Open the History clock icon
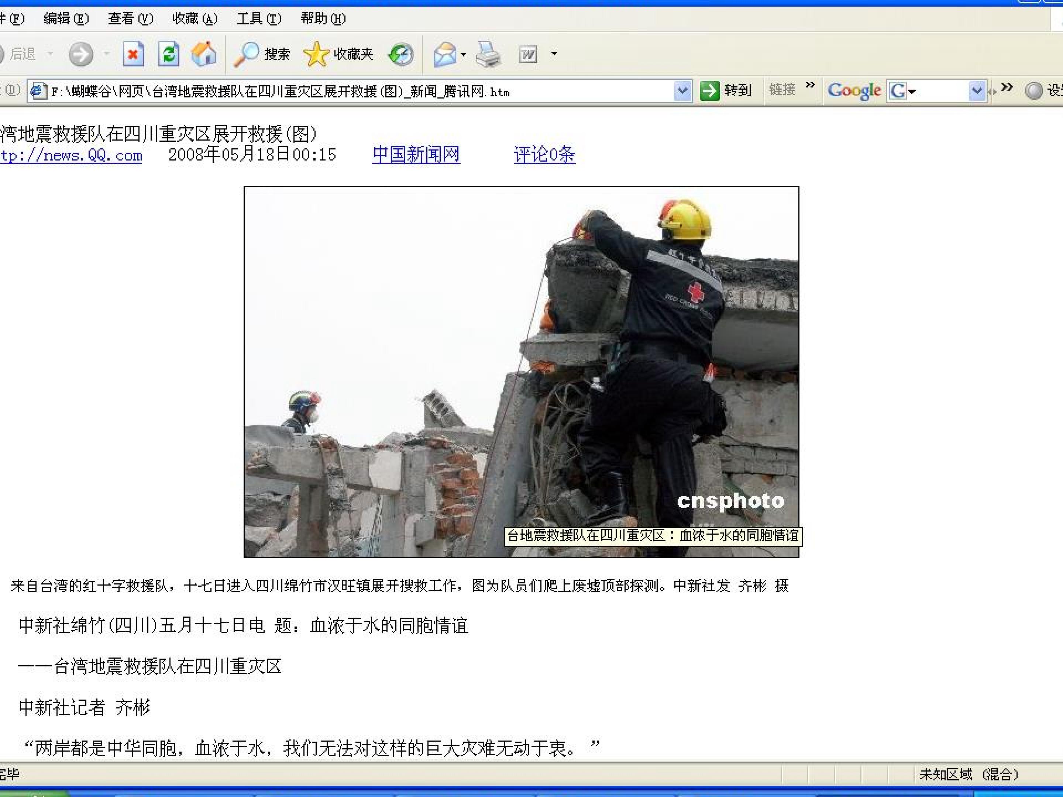This screenshot has width=1063, height=797. [401, 54]
